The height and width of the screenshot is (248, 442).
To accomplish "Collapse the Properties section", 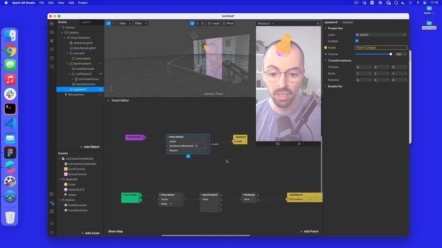I will (x=326, y=28).
